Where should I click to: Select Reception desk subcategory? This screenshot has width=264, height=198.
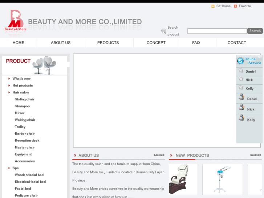coord(27,141)
